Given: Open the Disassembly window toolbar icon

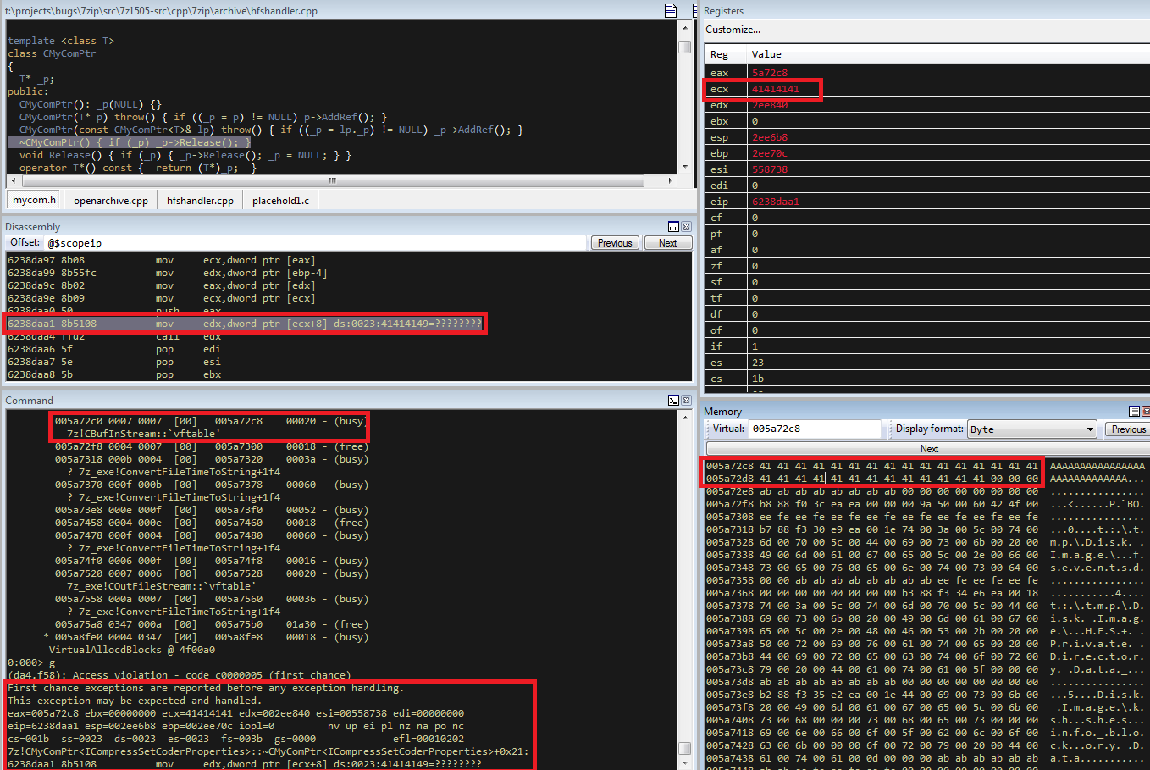Looking at the screenshot, I should pos(673,227).
